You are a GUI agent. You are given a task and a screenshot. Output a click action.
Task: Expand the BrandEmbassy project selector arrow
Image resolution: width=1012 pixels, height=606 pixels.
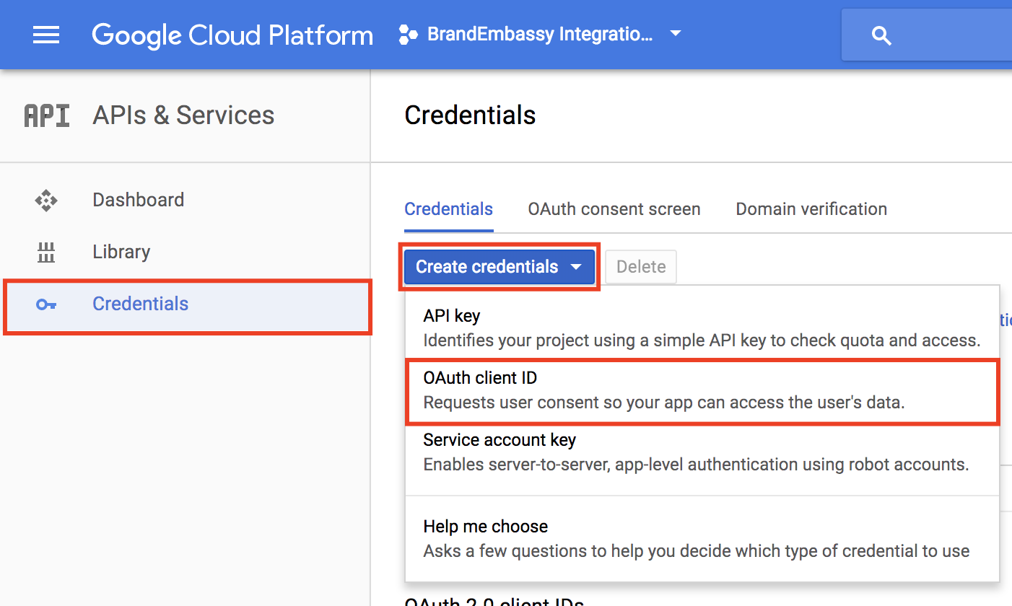[676, 34]
